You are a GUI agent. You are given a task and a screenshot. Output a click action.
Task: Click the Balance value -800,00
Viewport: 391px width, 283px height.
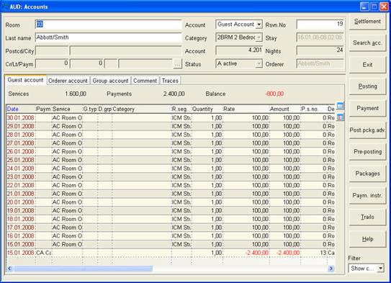(274, 94)
